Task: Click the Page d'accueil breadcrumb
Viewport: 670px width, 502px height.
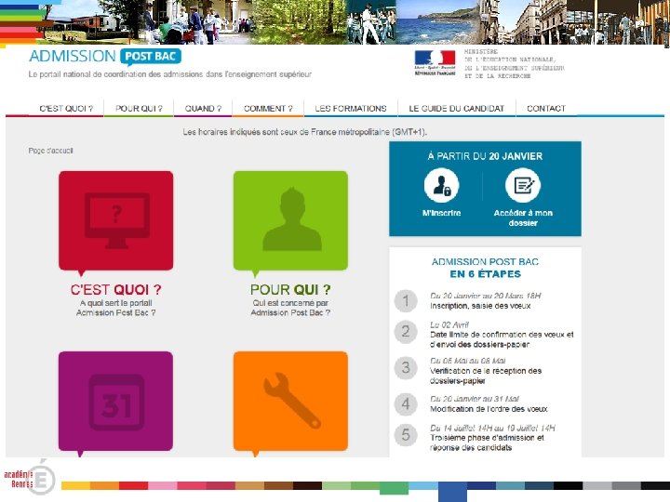Action: [51, 151]
